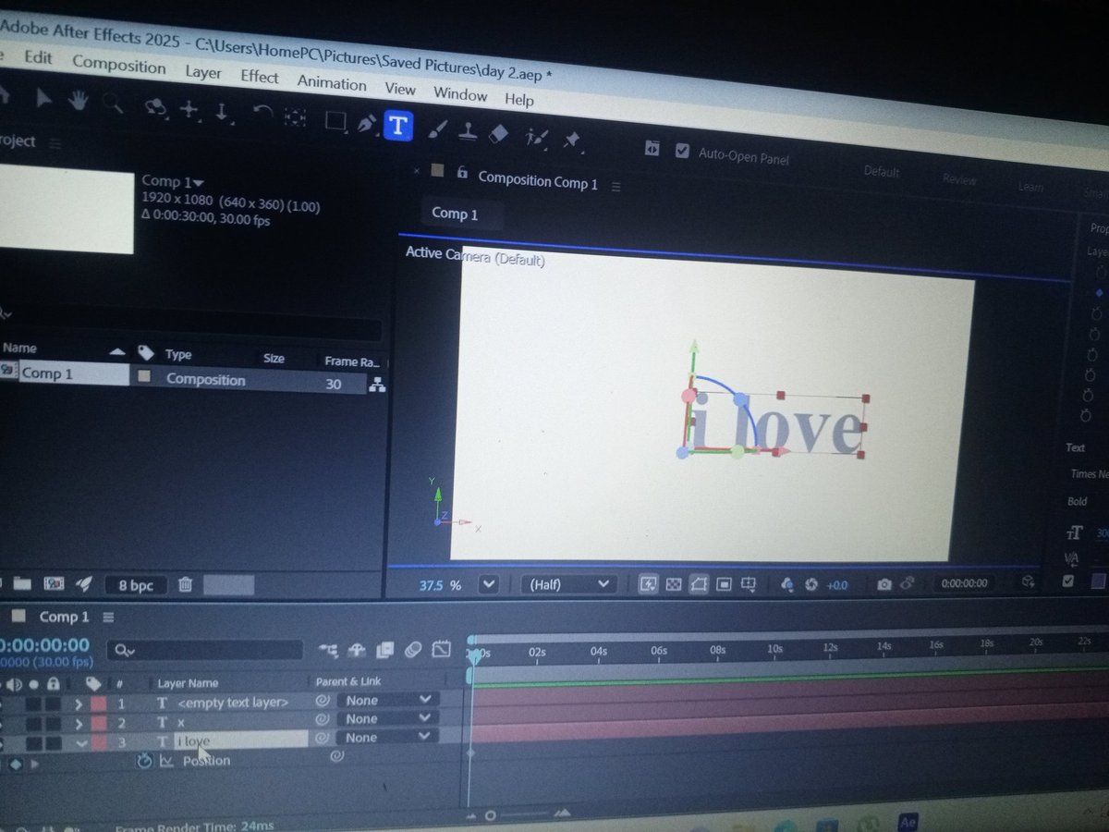The height and width of the screenshot is (832, 1109).
Task: Open the magnification dropdown beside 37.5%
Action: tap(489, 584)
